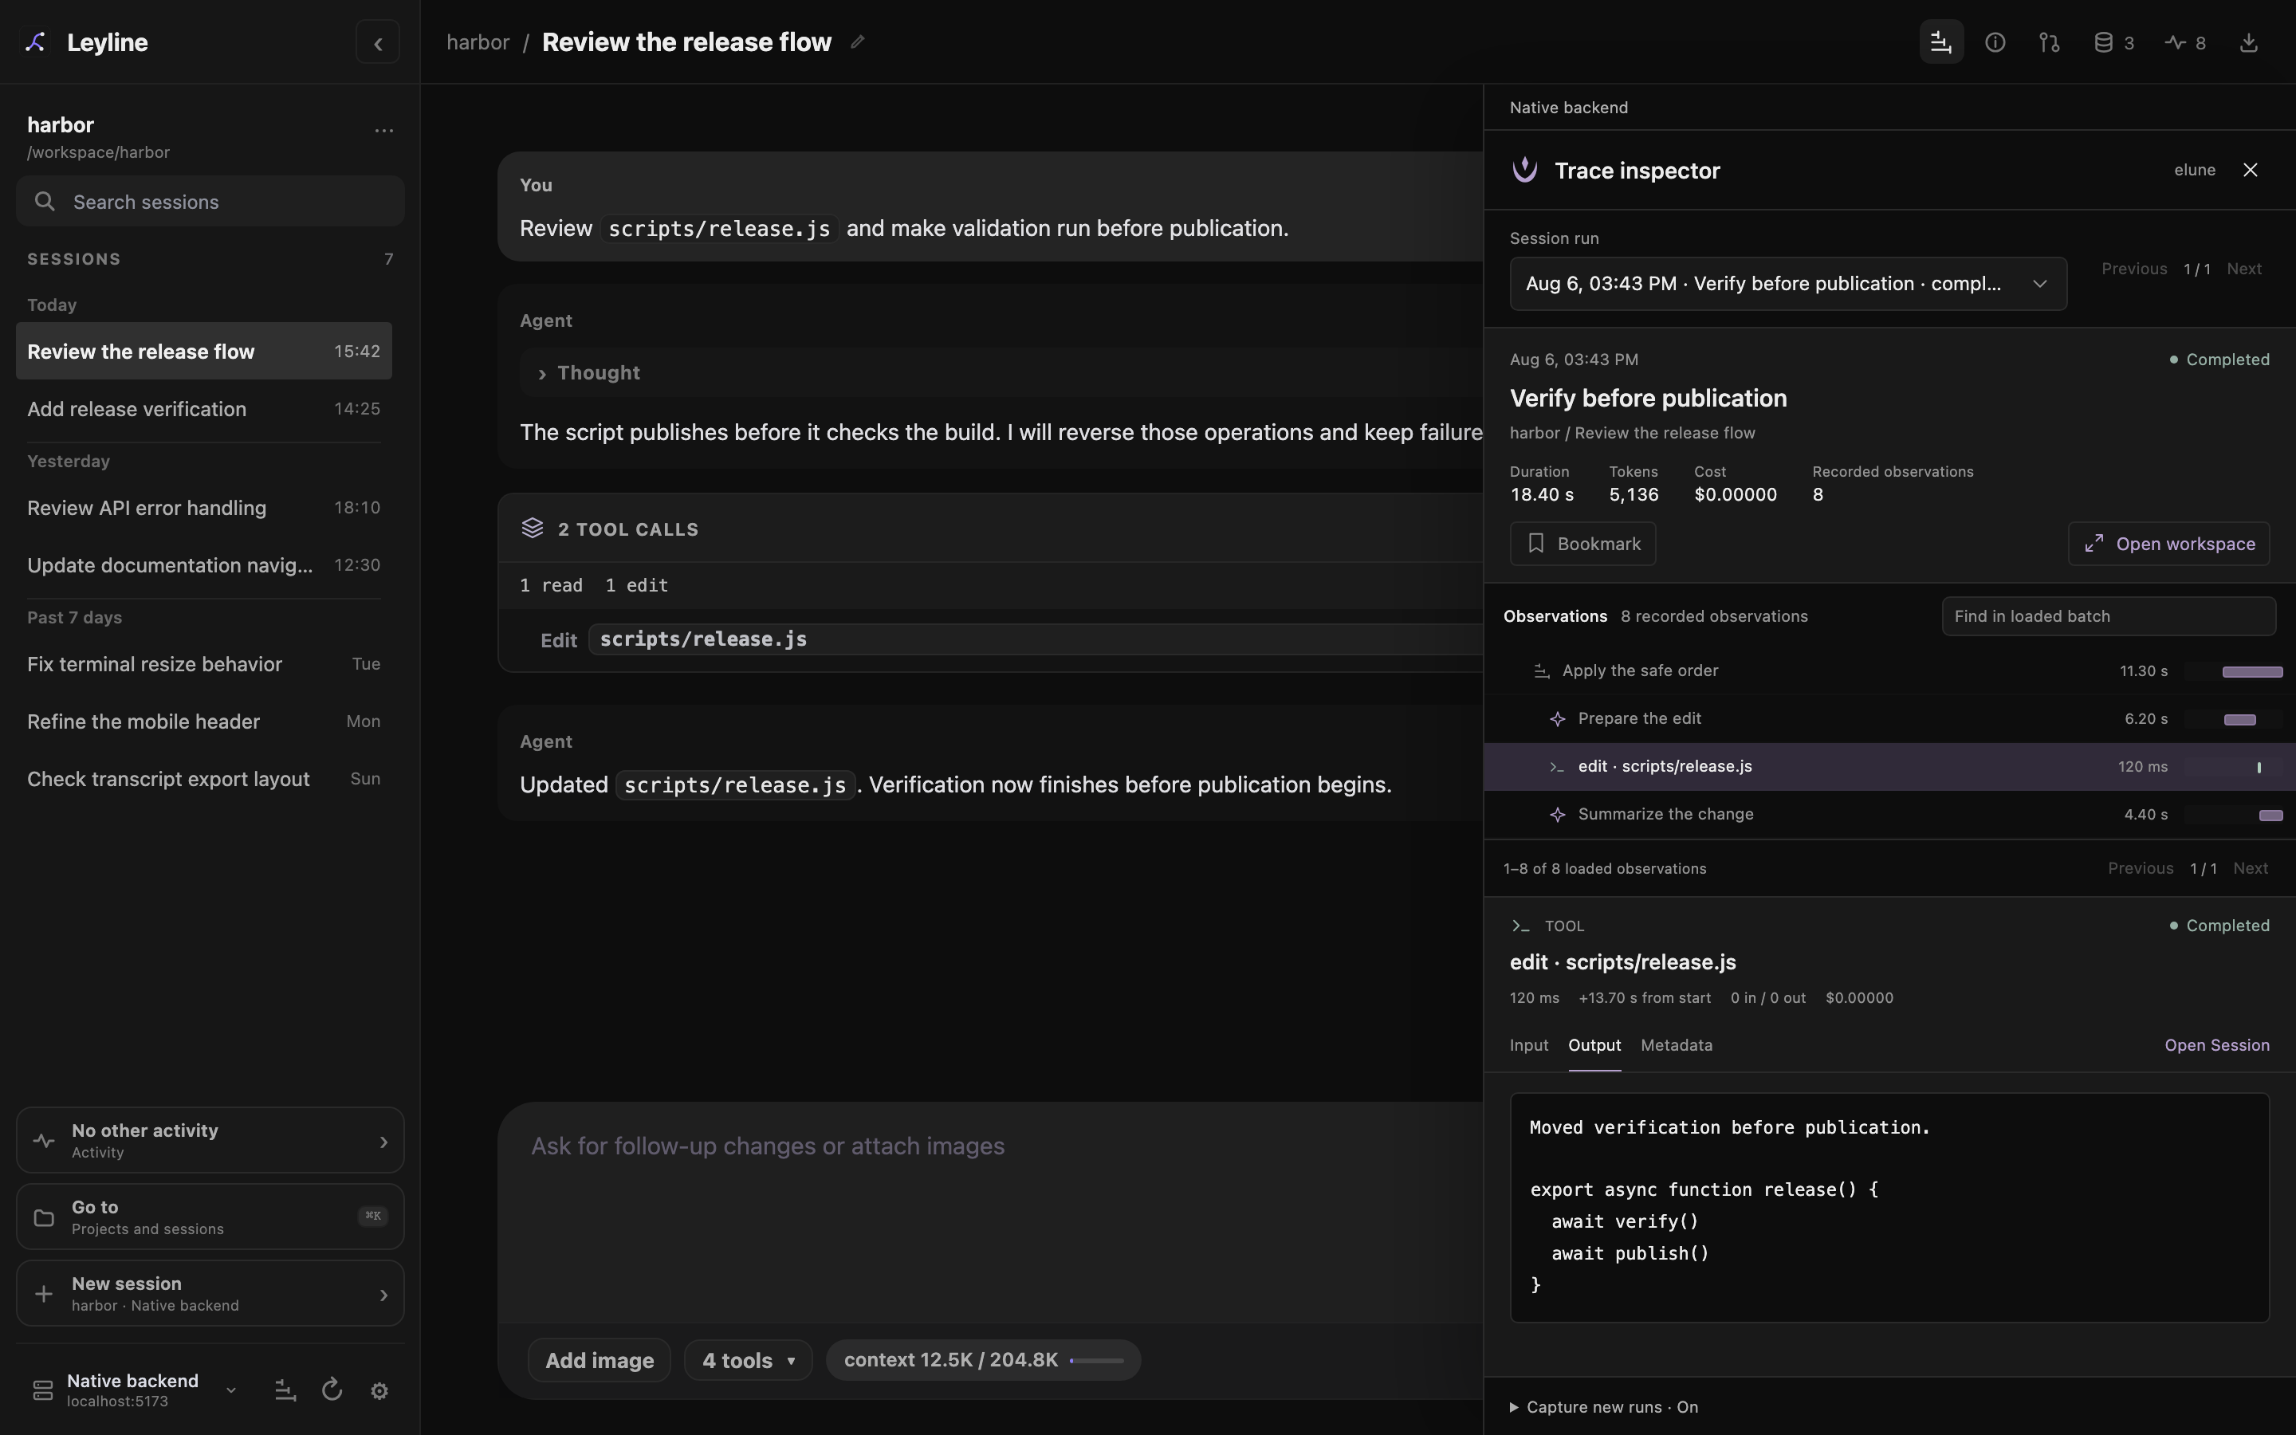
Task: Click Open workspace button
Action: pos(2169,544)
